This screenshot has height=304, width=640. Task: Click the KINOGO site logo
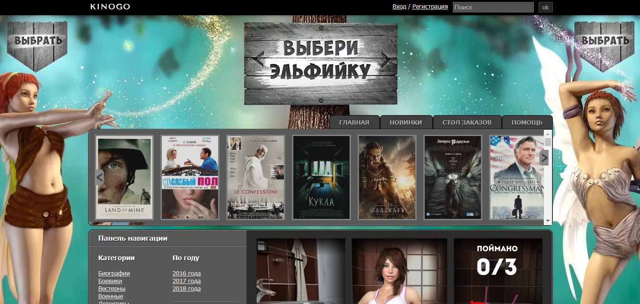click(110, 7)
